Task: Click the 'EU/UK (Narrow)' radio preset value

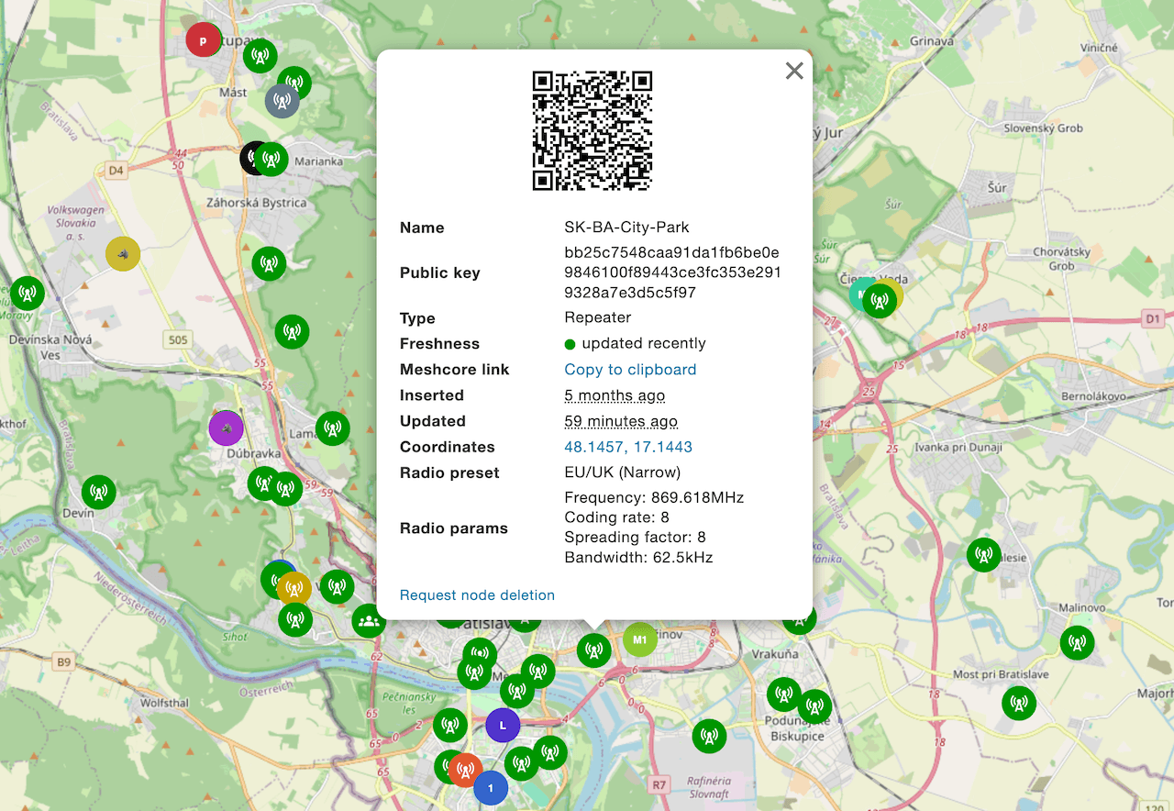Action: coord(623,472)
